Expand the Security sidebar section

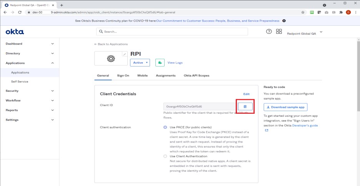click(x=29, y=91)
